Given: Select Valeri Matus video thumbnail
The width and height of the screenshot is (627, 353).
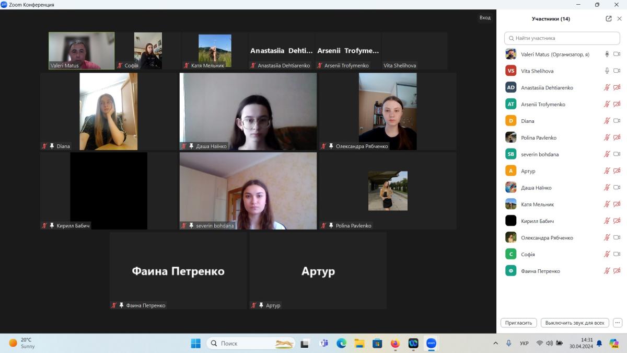Looking at the screenshot, I should pyautogui.click(x=82, y=51).
